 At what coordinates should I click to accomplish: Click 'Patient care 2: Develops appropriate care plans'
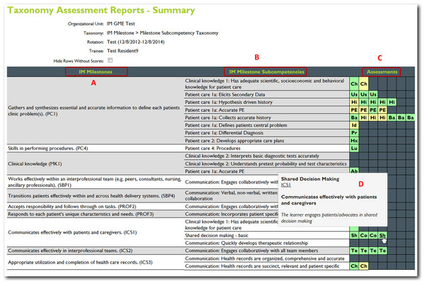click(x=234, y=141)
